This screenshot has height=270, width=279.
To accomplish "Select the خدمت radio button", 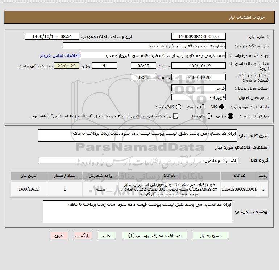I will tap(203, 107).
